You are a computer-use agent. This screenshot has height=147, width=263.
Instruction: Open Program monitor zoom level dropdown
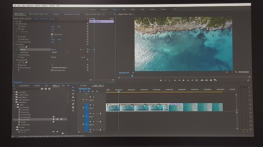coord(136,73)
